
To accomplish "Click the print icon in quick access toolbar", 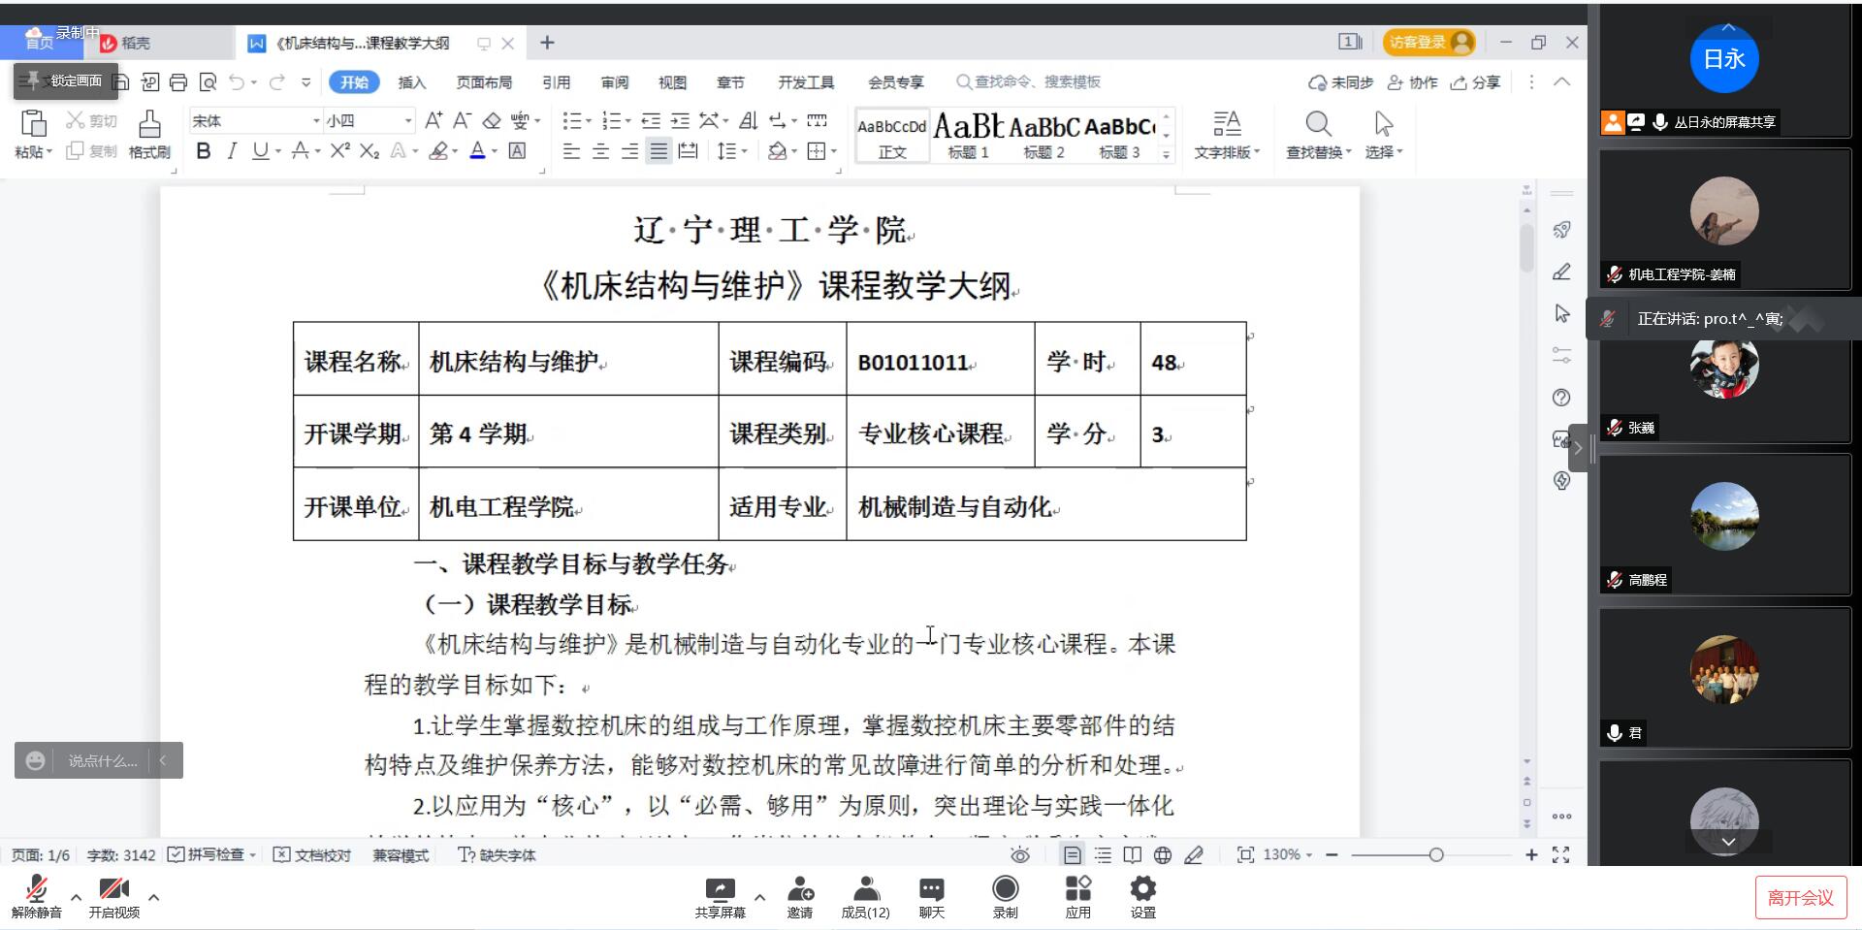I will (x=178, y=82).
